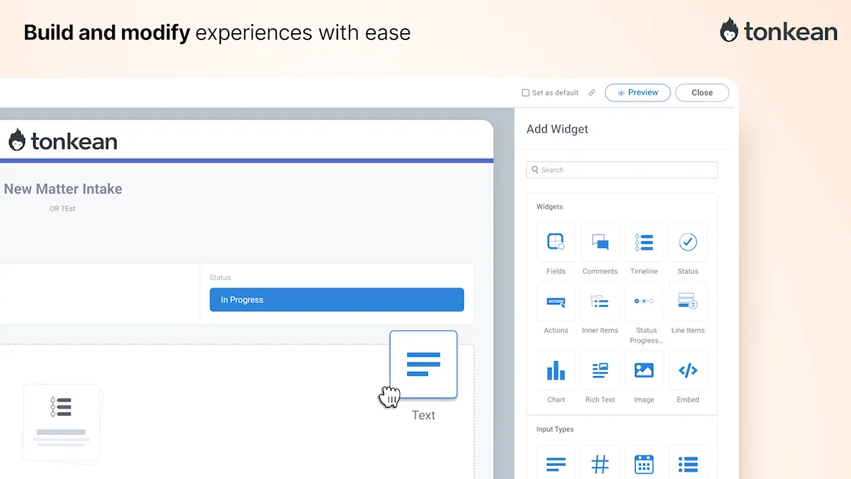Enable the Set as default checkbox
This screenshot has height=479, width=851.
point(525,93)
